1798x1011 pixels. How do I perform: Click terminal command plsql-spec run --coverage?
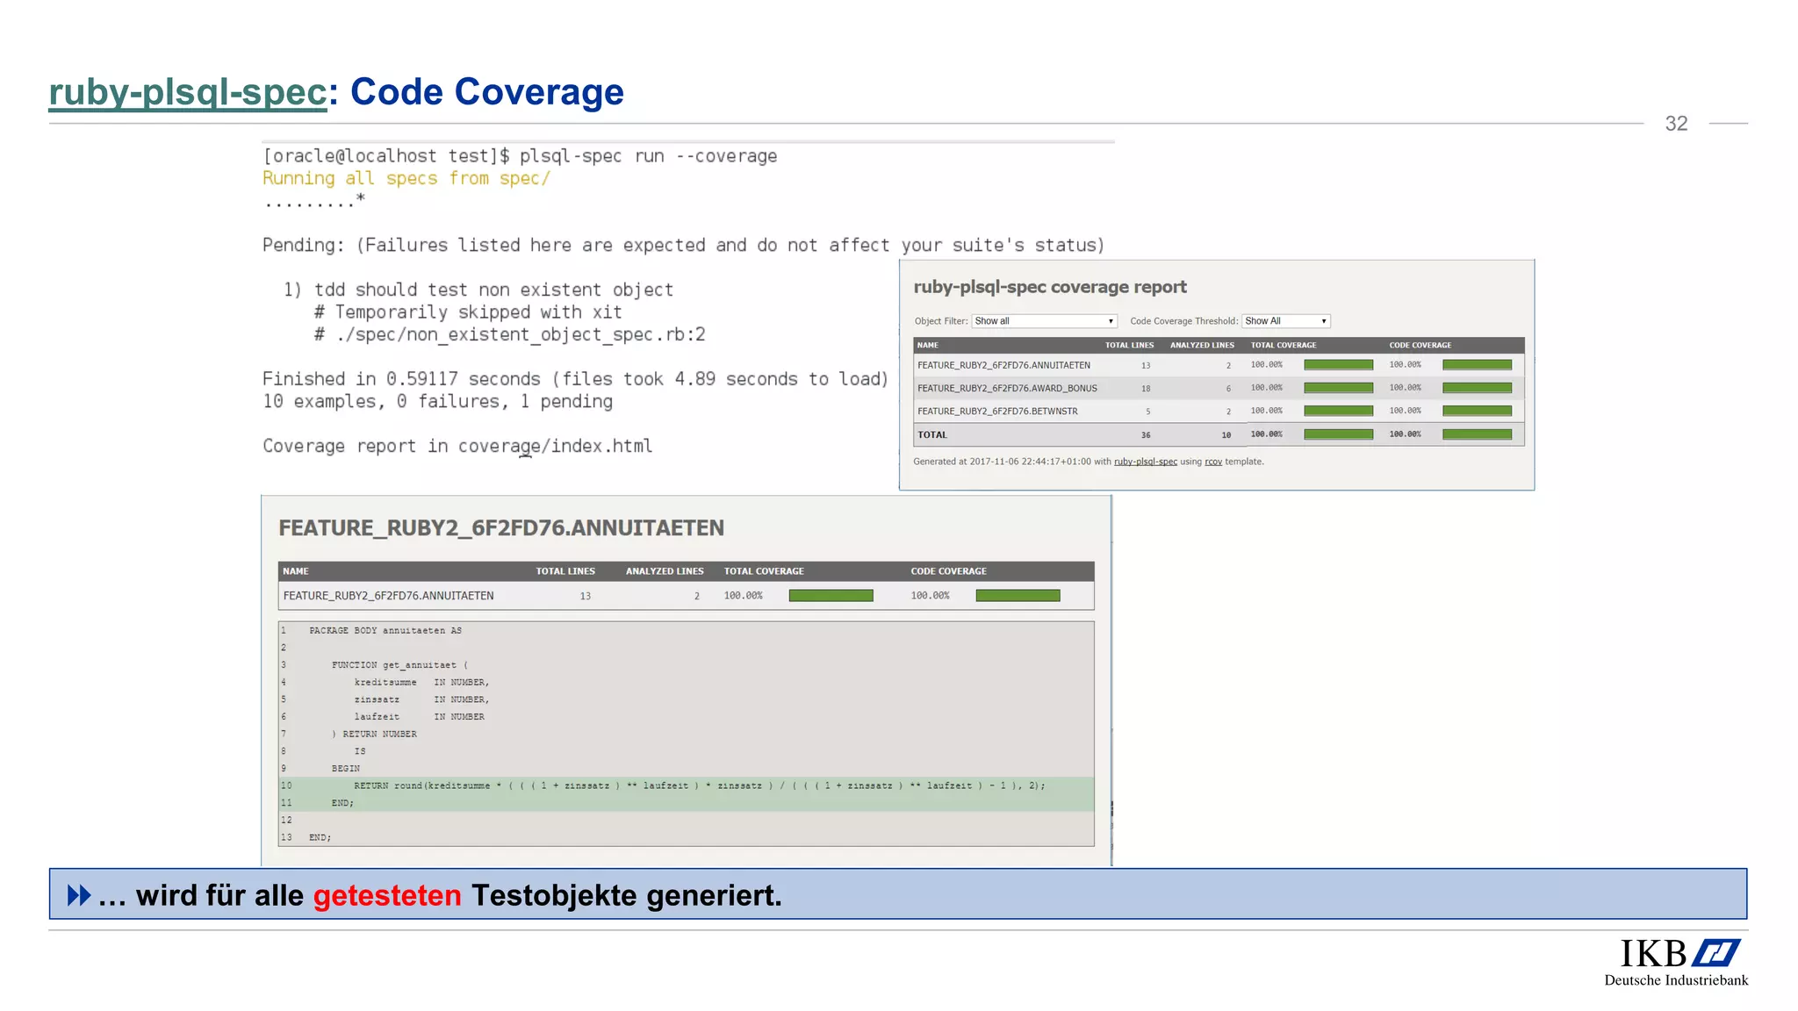(648, 156)
